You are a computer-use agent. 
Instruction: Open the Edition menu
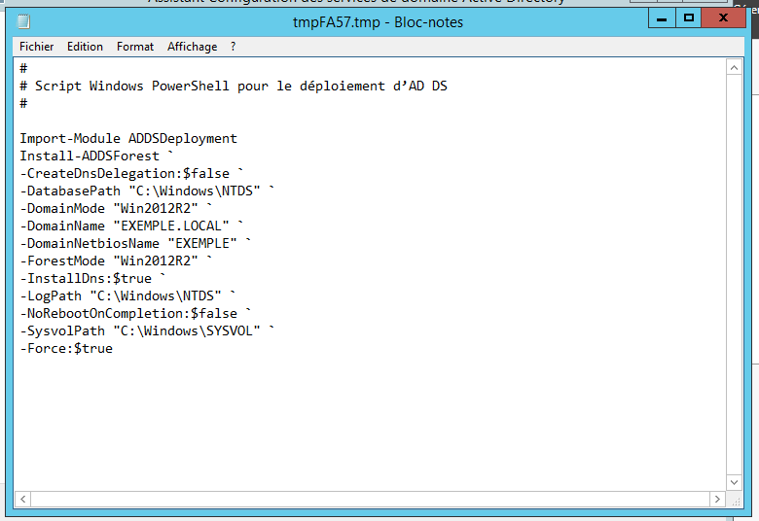(85, 47)
